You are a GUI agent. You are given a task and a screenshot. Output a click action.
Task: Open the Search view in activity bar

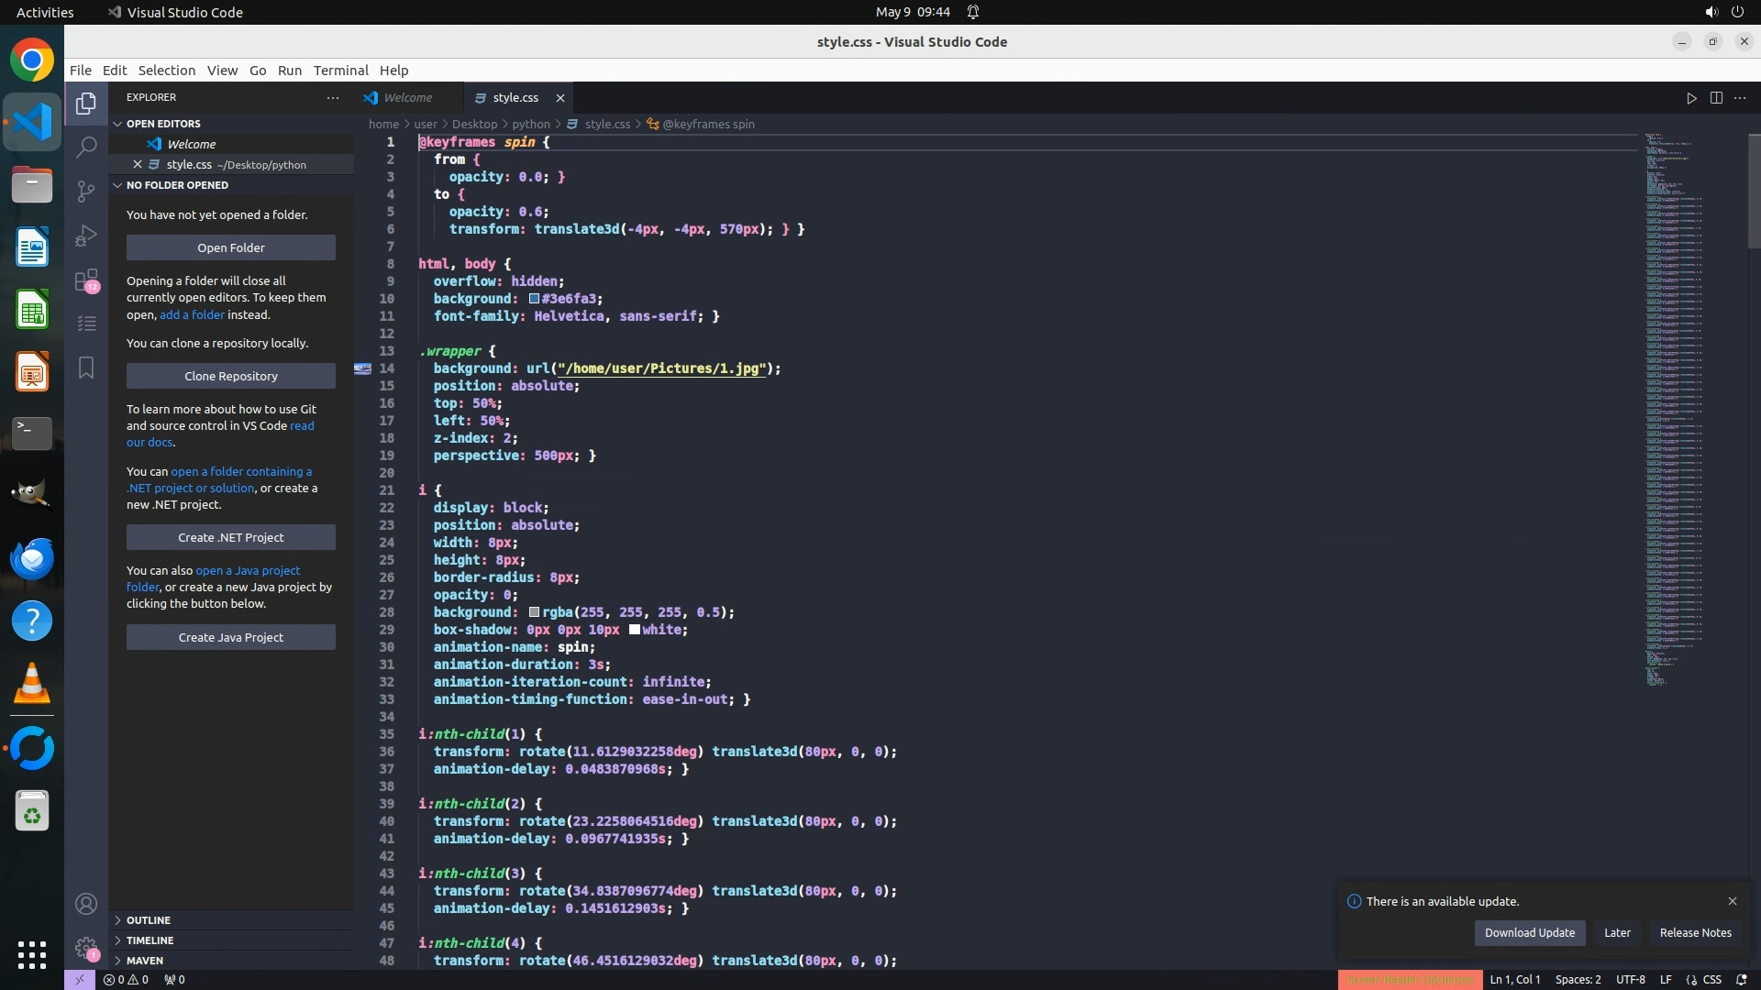(86, 147)
